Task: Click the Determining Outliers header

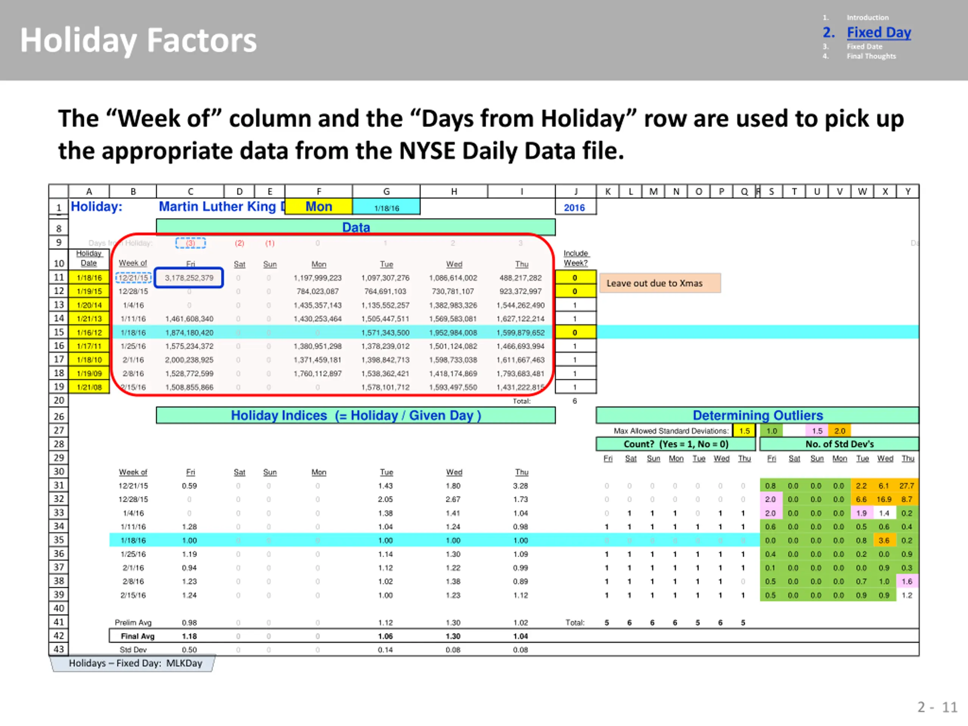Action: tap(757, 415)
